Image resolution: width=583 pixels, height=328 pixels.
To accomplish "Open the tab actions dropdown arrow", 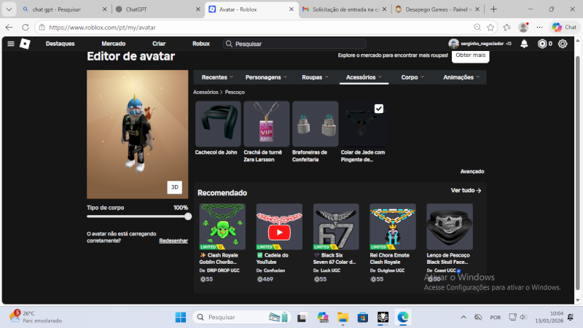I will (9, 9).
